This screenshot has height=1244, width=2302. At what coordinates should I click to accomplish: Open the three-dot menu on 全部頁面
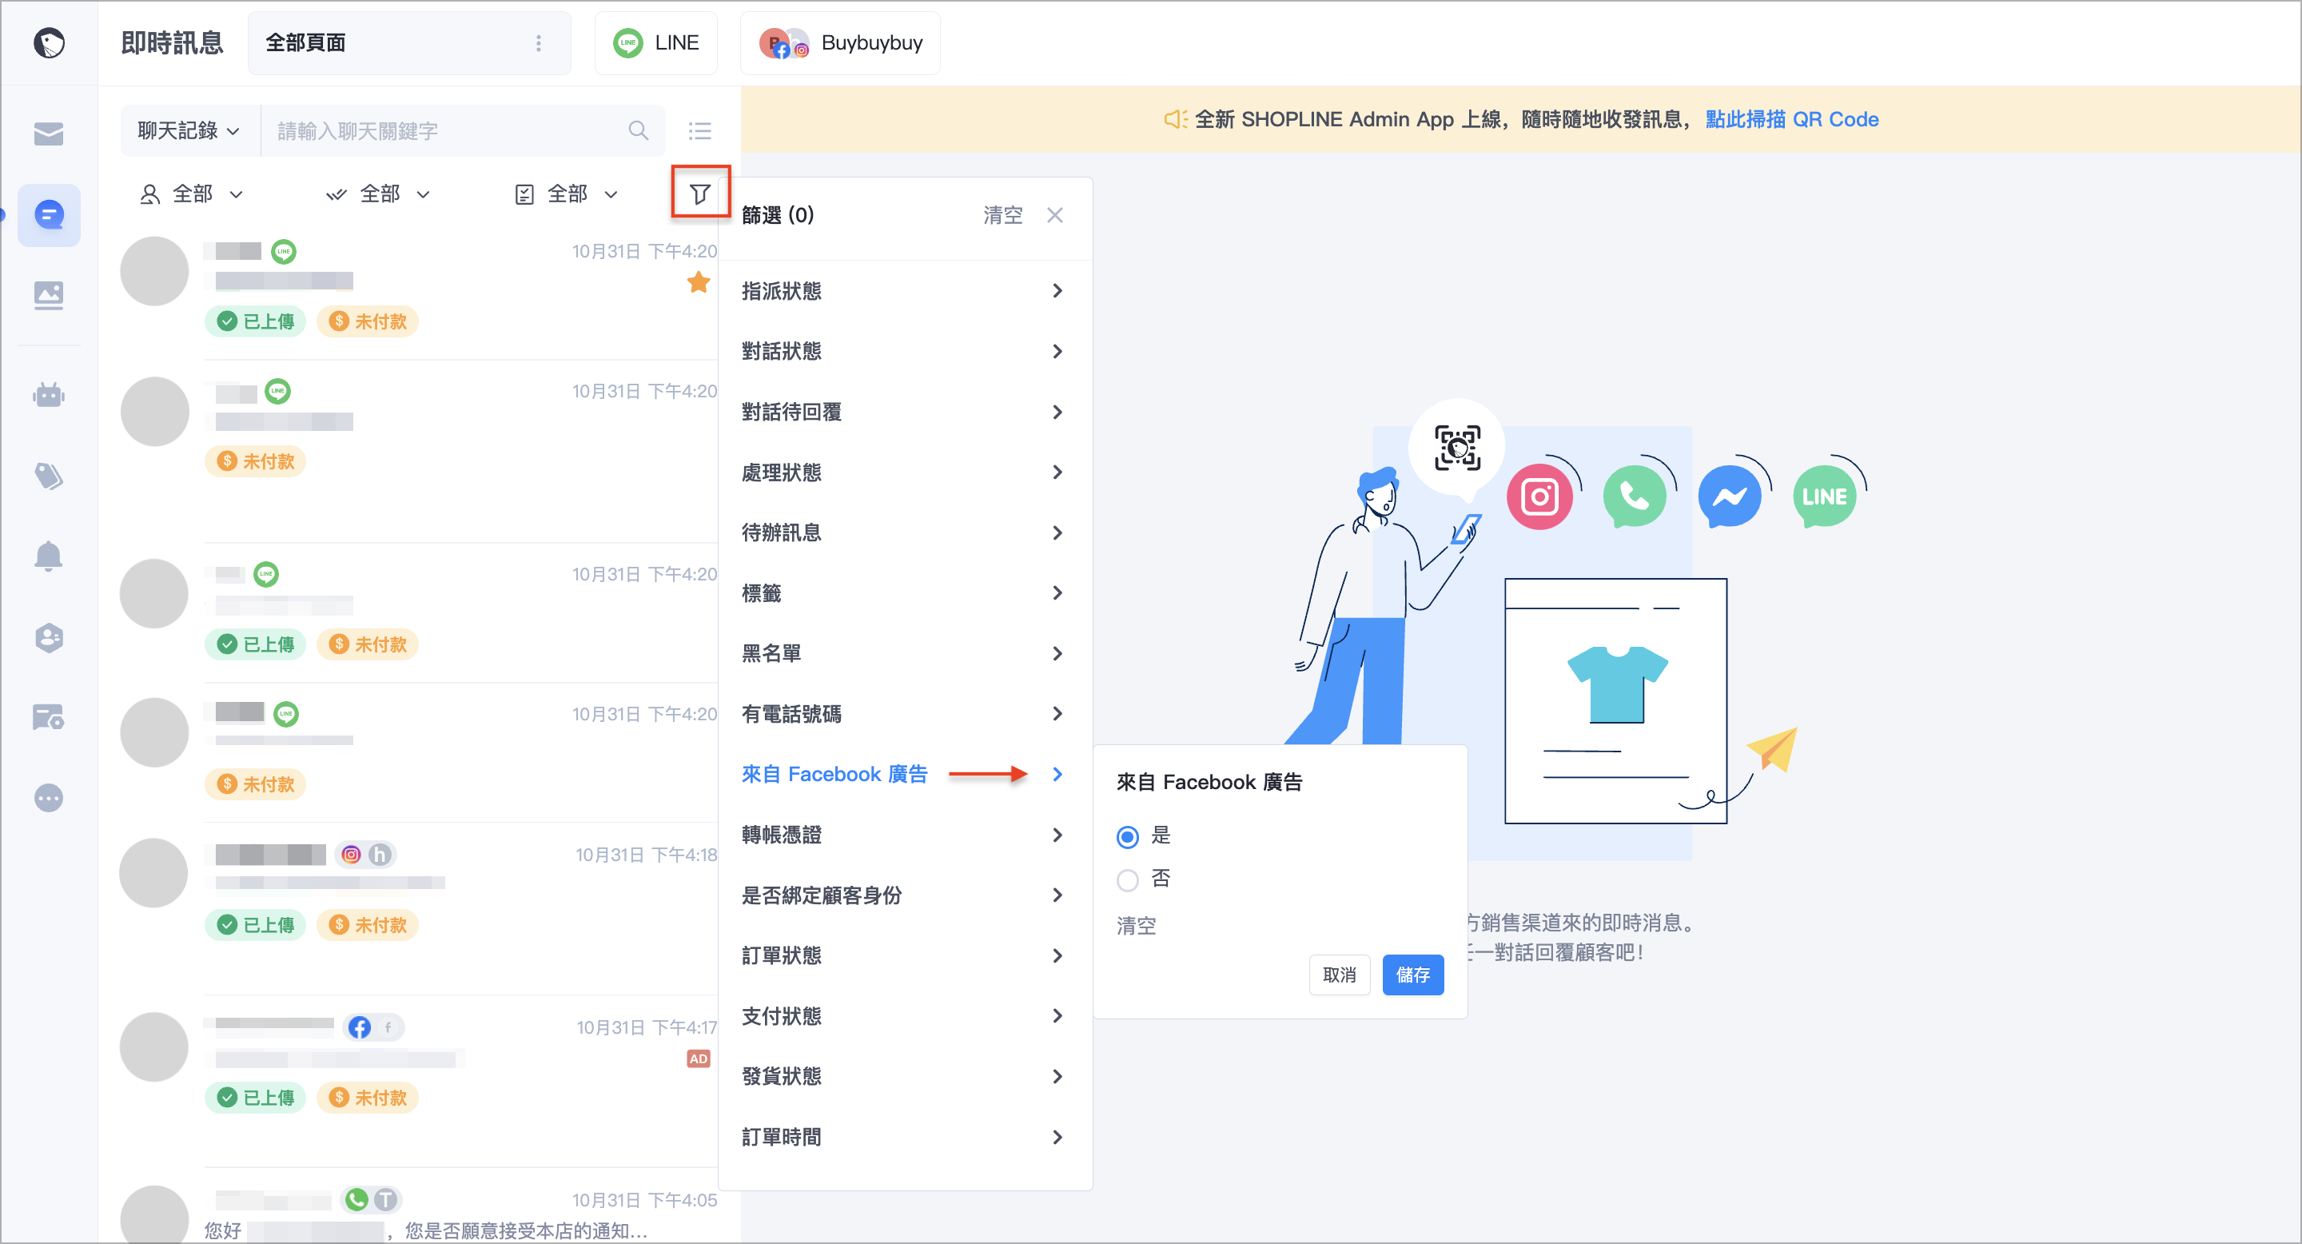point(538,43)
